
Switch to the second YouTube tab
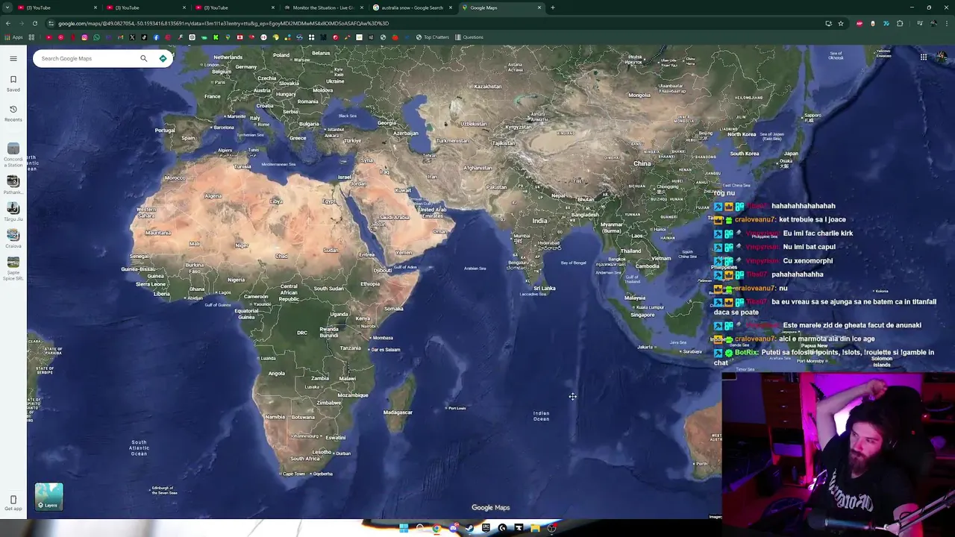coord(145,7)
